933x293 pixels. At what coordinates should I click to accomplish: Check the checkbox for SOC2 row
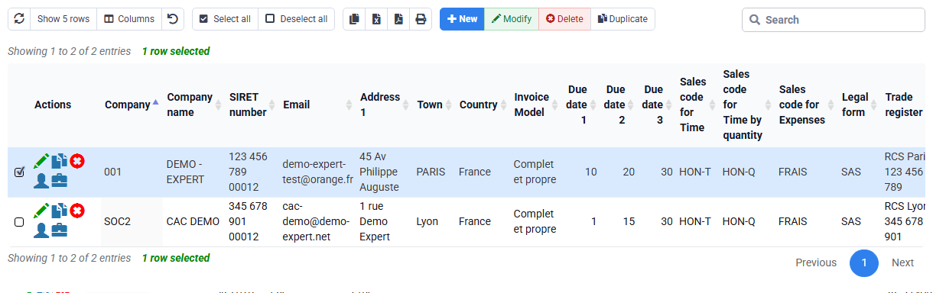[19, 222]
